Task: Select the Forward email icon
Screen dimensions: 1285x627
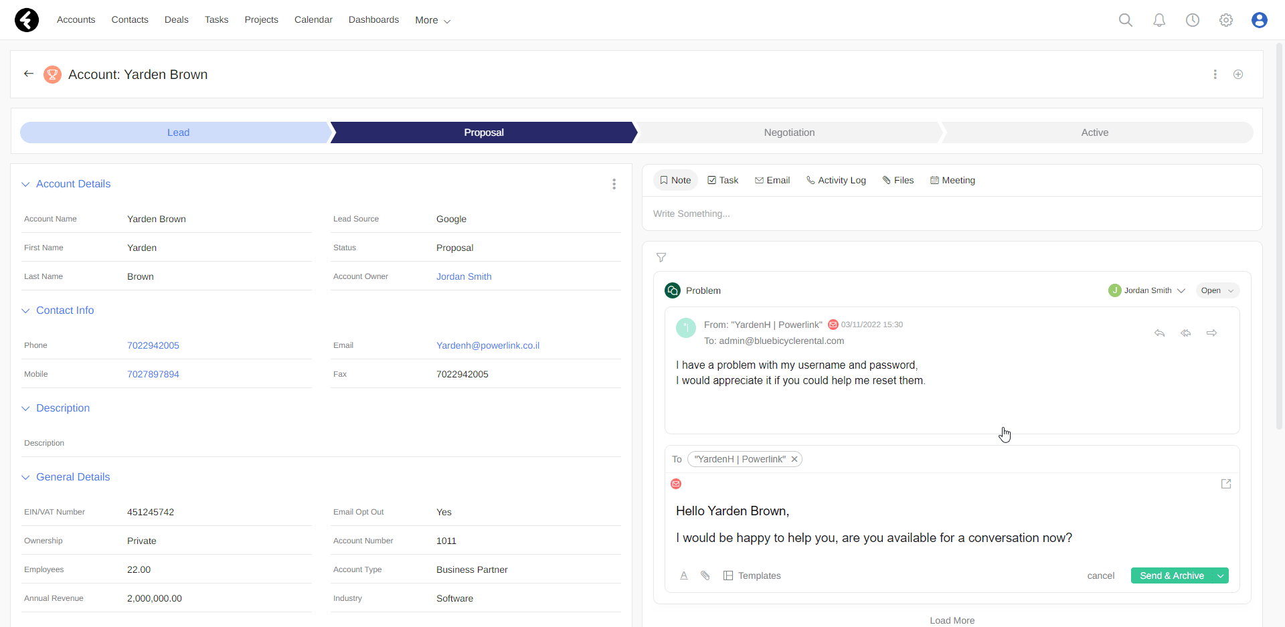Action: (1212, 333)
